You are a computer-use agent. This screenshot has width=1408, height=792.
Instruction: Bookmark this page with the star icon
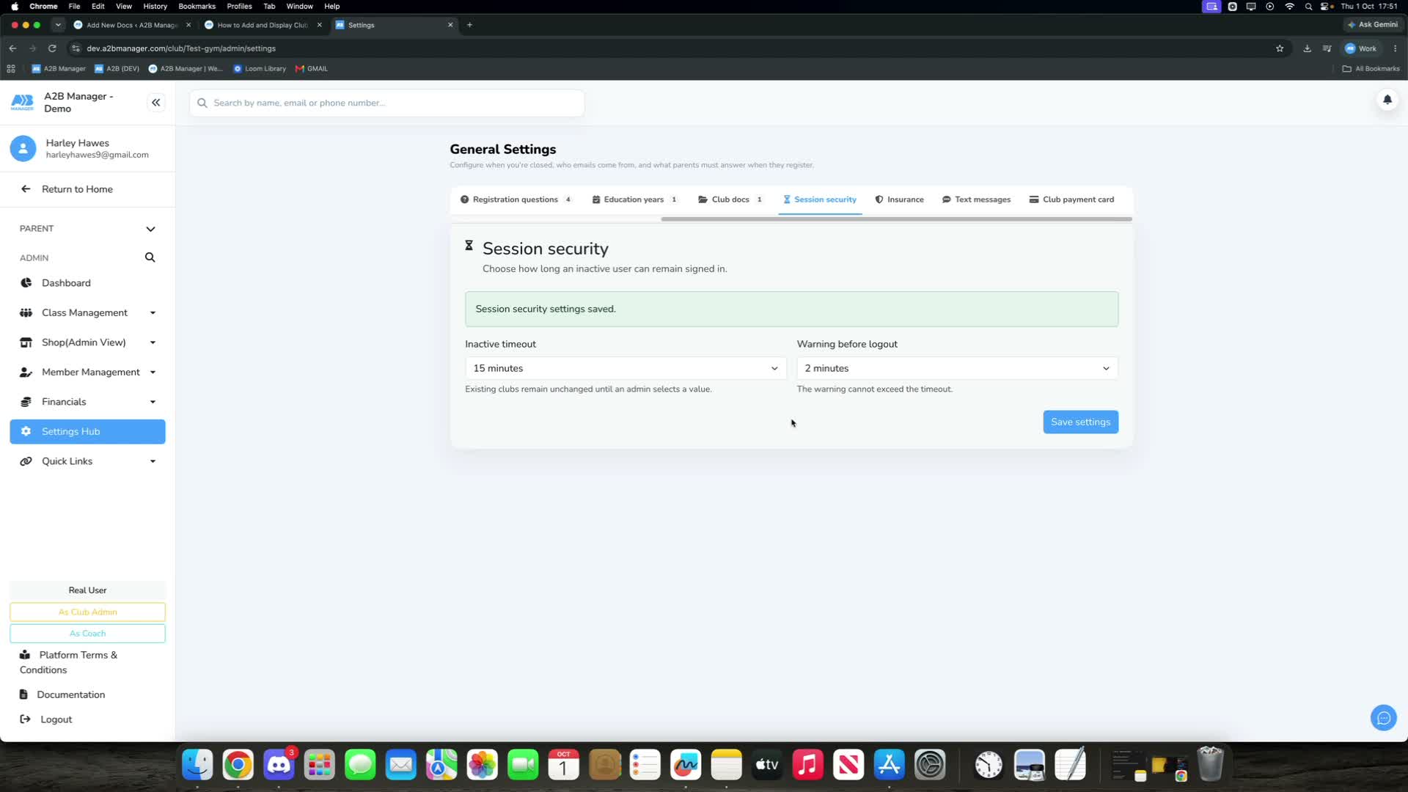(x=1280, y=48)
